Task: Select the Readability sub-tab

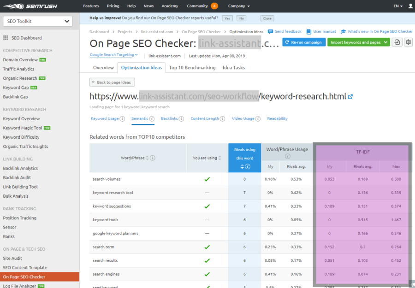Action: click(278, 118)
